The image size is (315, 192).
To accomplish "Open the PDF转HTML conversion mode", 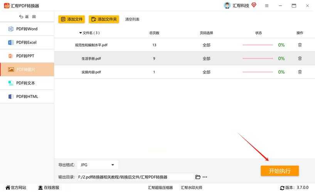I will coord(27,96).
